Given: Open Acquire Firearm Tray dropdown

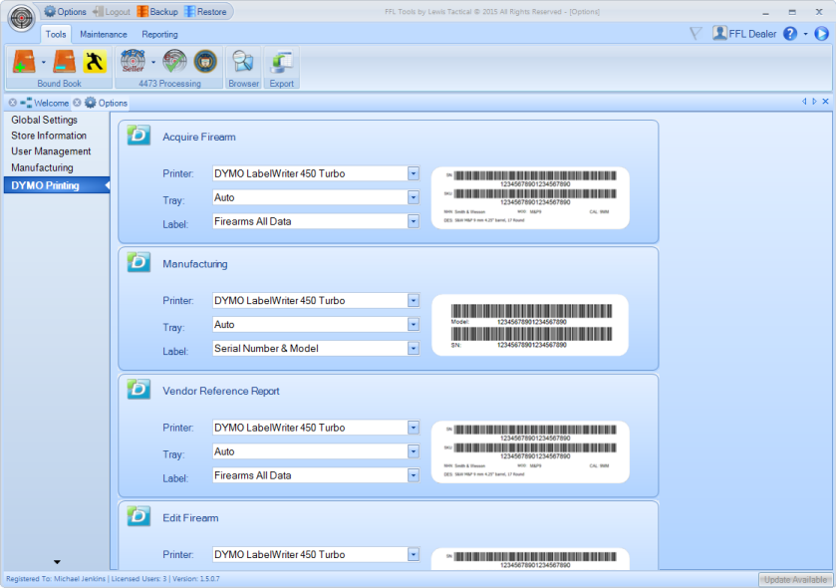Looking at the screenshot, I should 414,197.
